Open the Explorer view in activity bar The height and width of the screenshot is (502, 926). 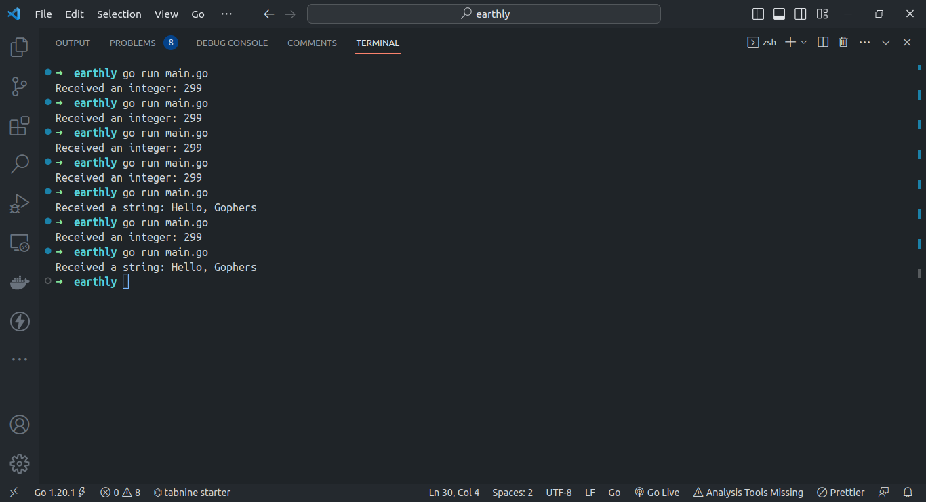pos(19,47)
